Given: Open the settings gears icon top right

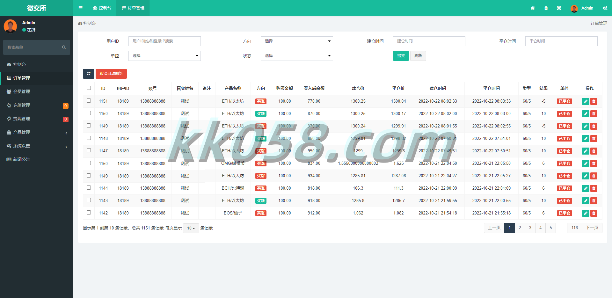Looking at the screenshot, I should coord(605,8).
